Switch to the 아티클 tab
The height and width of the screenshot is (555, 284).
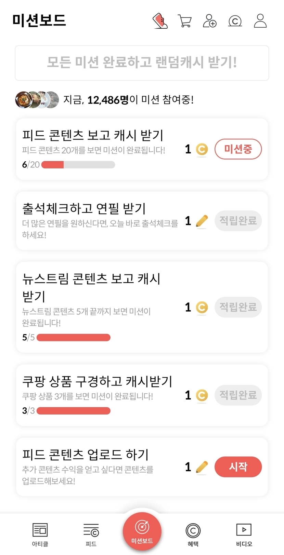(40, 534)
